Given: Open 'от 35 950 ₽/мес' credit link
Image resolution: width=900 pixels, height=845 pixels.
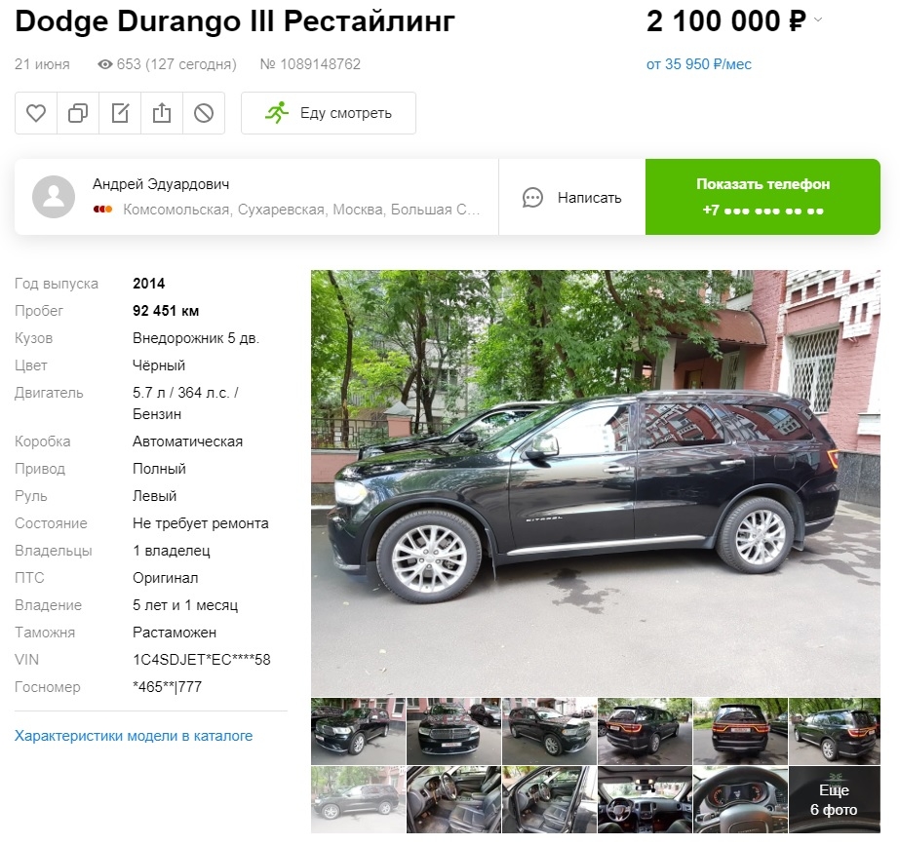Looking at the screenshot, I should point(698,64).
